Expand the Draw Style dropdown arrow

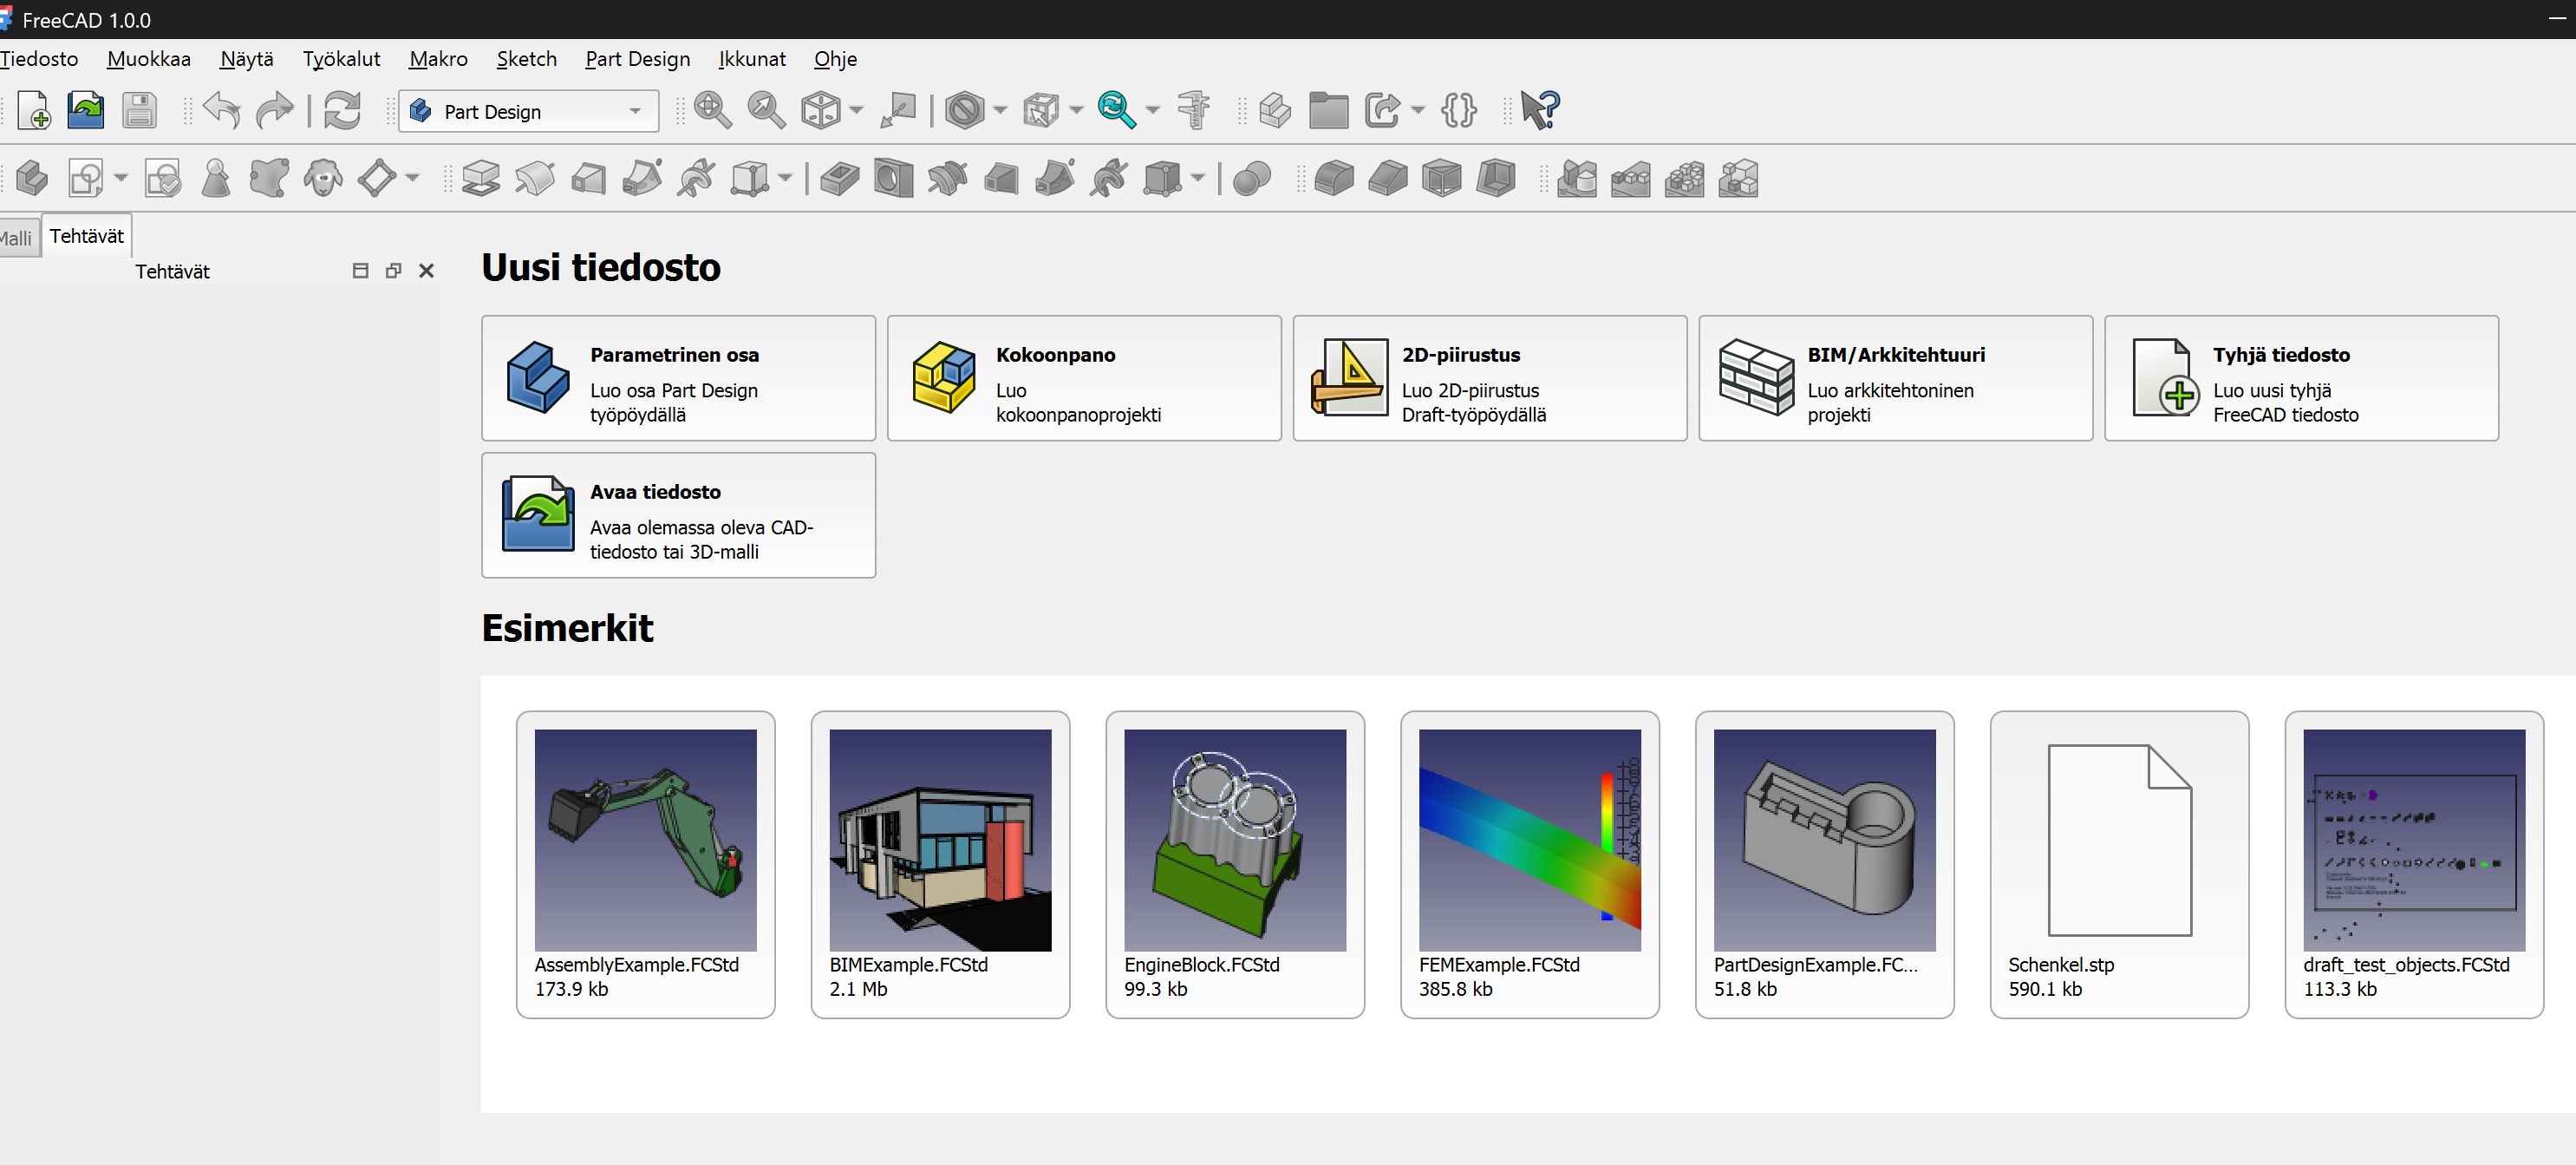[1000, 110]
